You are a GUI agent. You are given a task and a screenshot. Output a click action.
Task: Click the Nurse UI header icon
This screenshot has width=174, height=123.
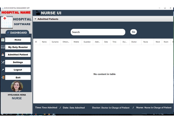(38, 13)
